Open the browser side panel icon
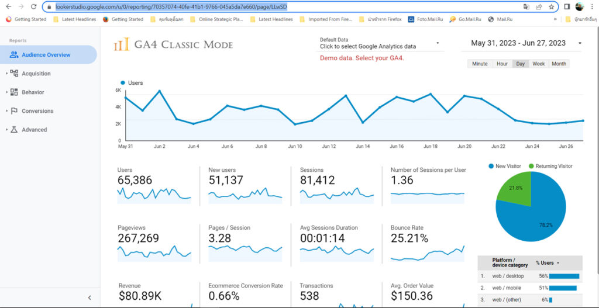The width and height of the screenshot is (599, 308). pos(567,7)
